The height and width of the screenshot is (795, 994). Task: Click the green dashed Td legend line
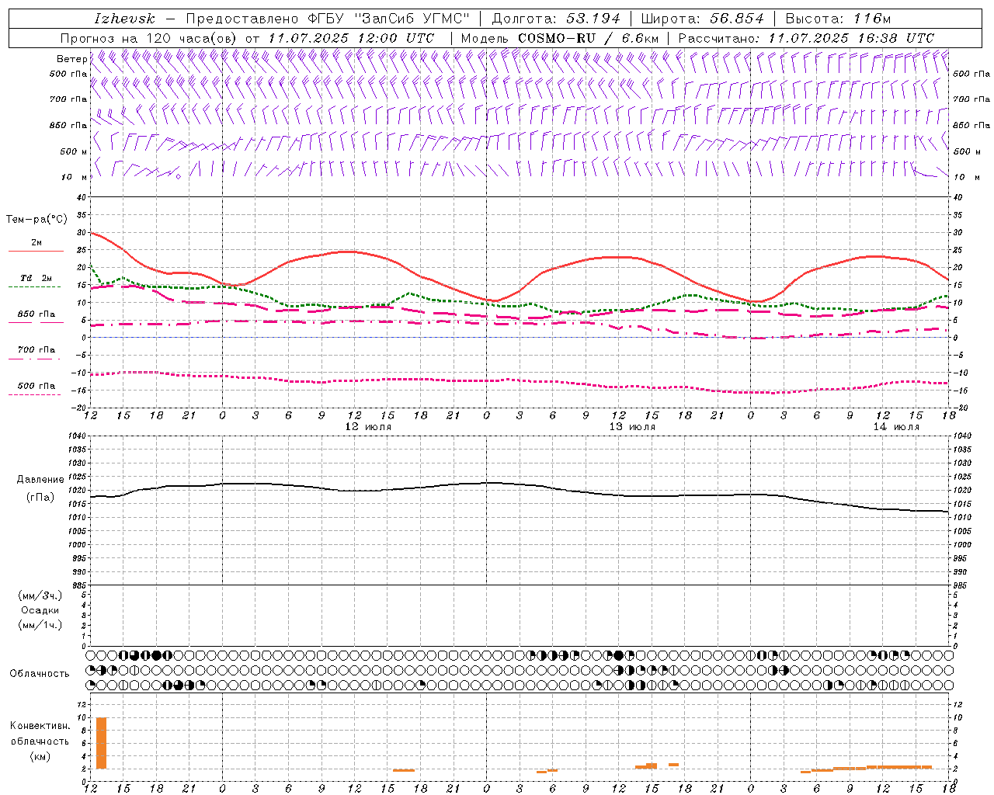[35, 287]
